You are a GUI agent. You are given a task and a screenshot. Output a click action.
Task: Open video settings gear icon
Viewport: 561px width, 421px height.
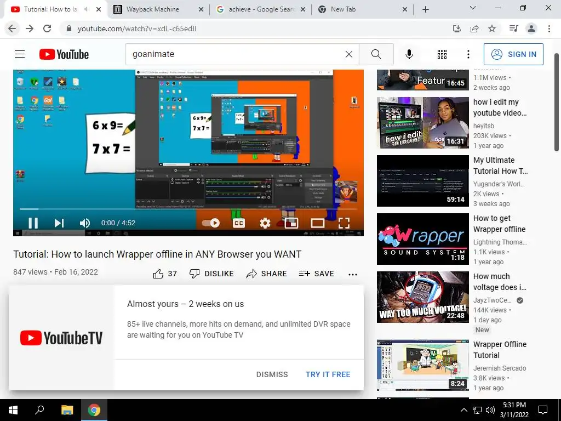click(x=265, y=223)
